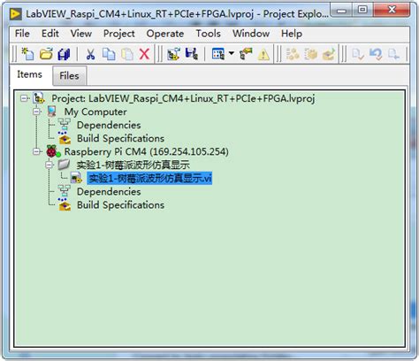This screenshot has width=419, height=361.
Task: Click the VI file icon in tree
Action: (76, 178)
